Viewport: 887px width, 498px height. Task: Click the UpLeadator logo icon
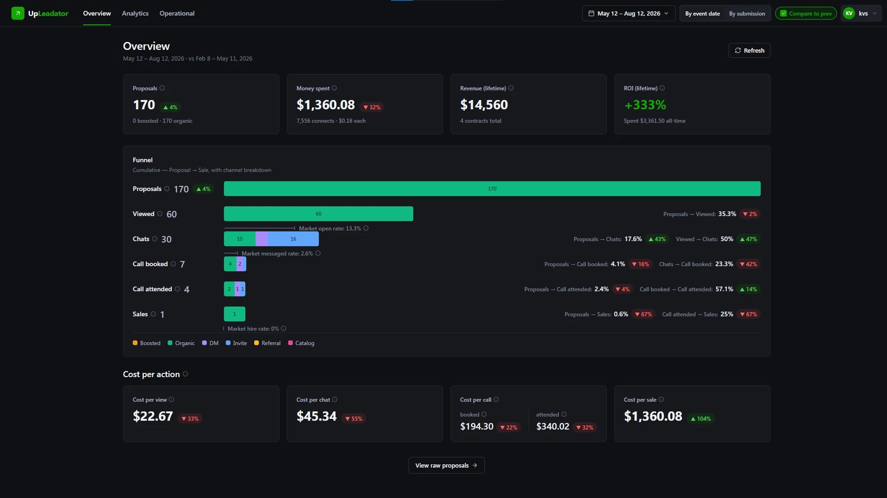click(x=18, y=13)
